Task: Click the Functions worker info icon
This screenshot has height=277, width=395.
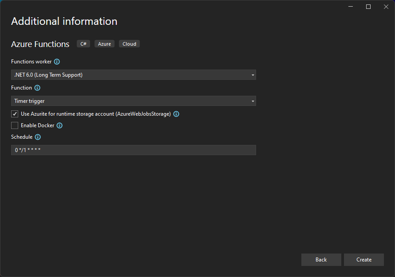Action: point(57,62)
